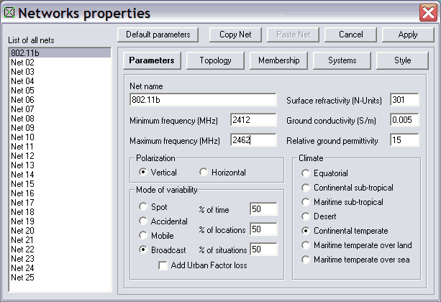Select Maritime temperate over sea

[307, 260]
